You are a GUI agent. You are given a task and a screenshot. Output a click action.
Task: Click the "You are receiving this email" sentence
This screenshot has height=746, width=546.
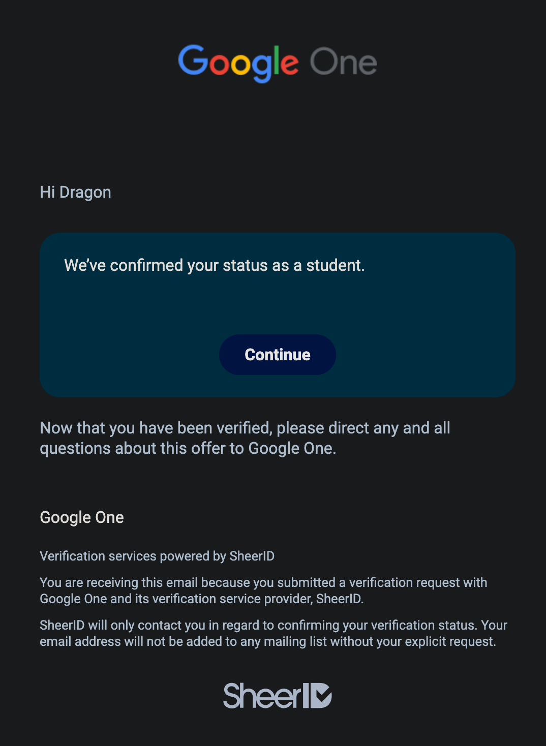pos(263,590)
